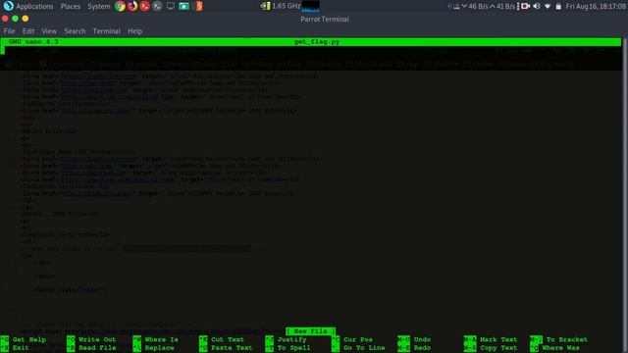Open the Search menu of Parrot Terminal

coord(75,31)
